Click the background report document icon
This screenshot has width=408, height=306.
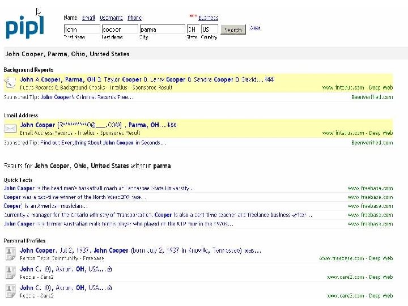(10, 83)
